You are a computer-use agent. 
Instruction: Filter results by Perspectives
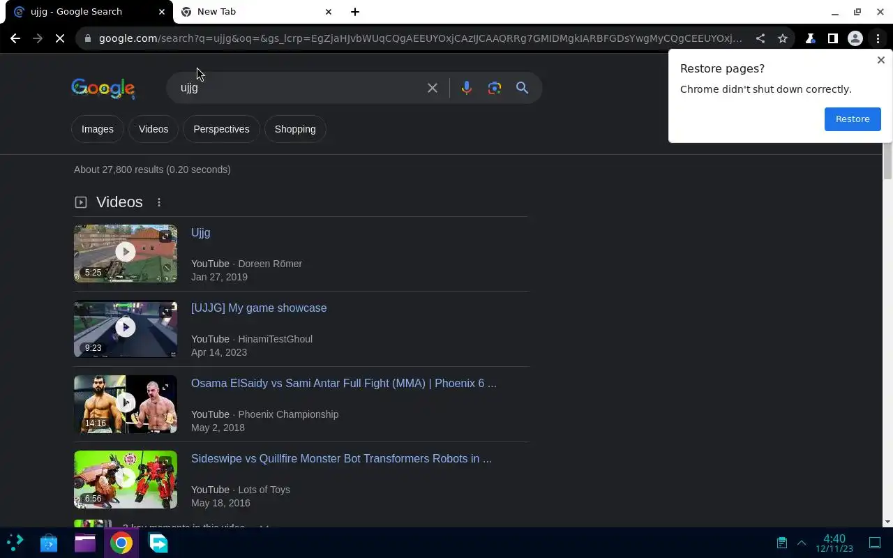(221, 129)
